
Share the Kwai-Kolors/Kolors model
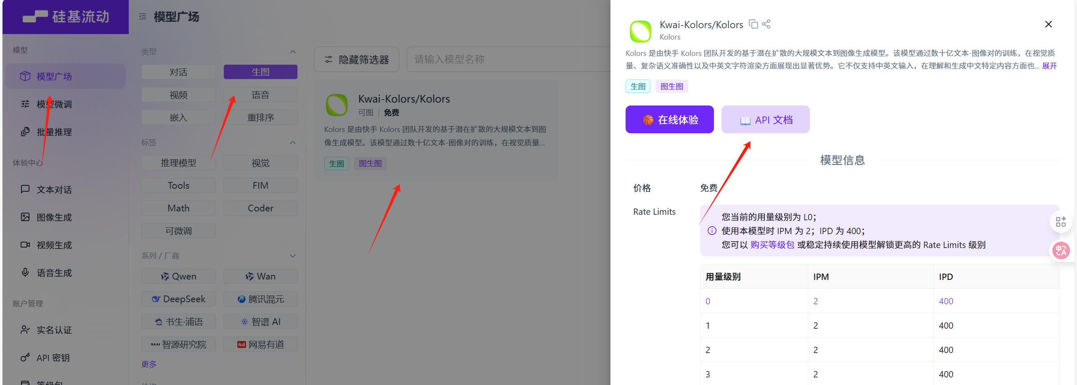(766, 24)
